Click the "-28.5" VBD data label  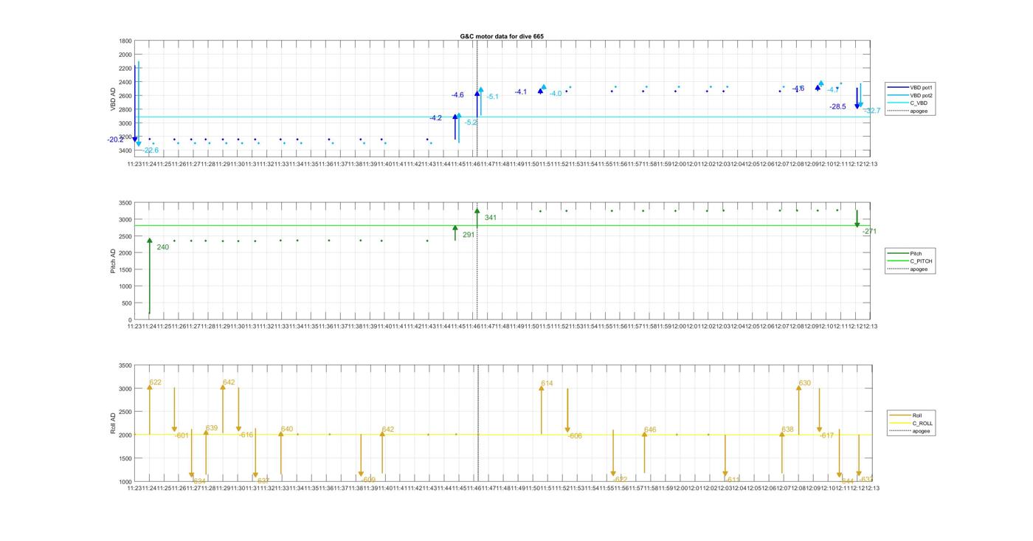pos(837,107)
